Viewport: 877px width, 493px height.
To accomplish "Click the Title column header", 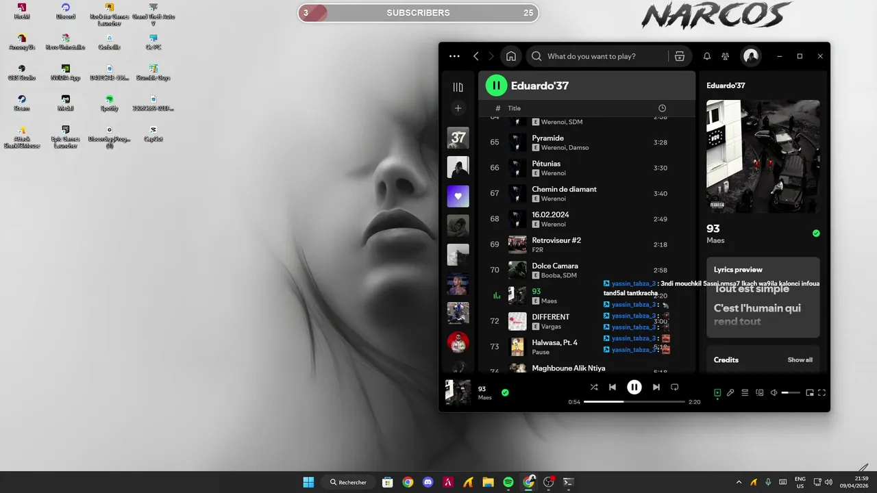I will tap(514, 108).
